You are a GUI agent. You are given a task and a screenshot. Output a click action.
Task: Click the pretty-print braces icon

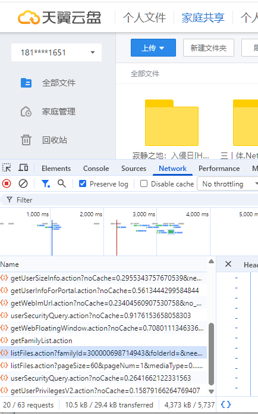coord(226,404)
